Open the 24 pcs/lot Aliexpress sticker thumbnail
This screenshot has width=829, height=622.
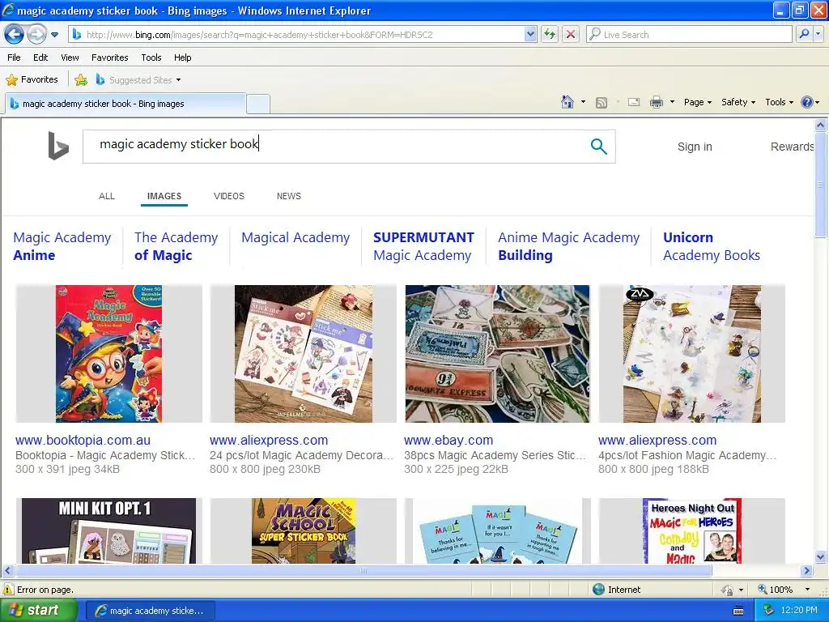point(304,354)
